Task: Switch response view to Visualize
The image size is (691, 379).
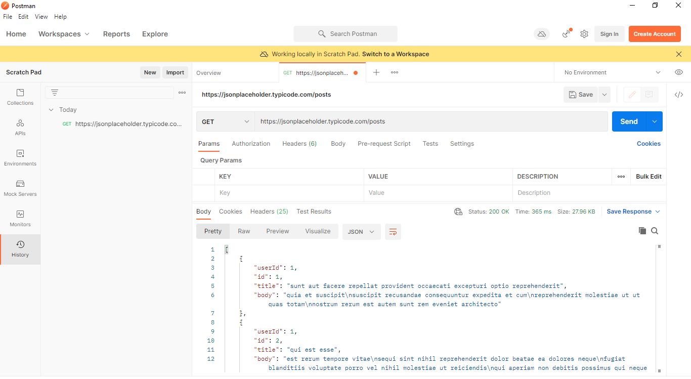Action: click(x=318, y=231)
